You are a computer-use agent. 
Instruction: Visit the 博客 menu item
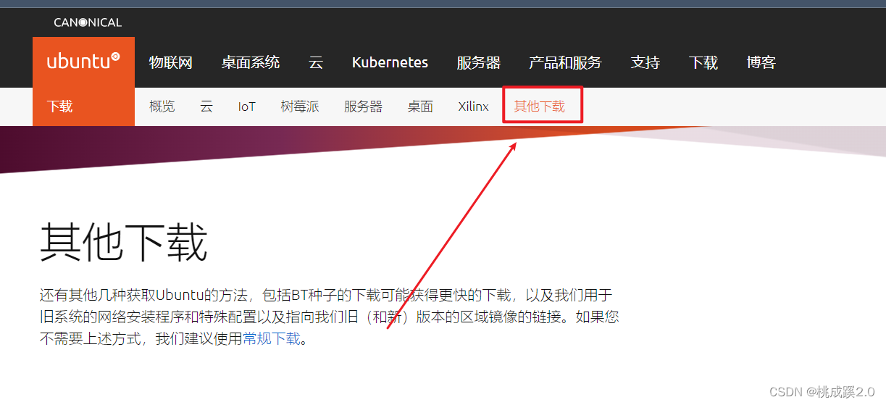point(761,62)
